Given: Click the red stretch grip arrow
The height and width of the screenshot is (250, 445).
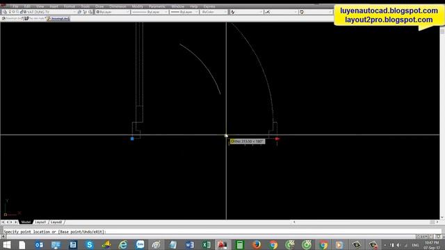Looking at the screenshot, I should pyautogui.click(x=277, y=139).
